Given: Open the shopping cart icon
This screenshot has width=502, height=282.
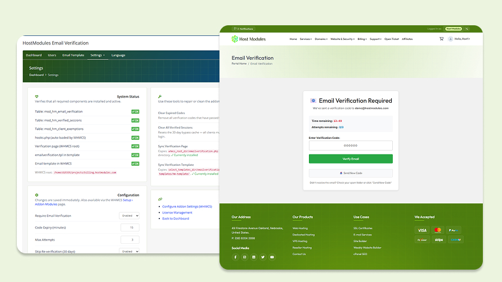Looking at the screenshot, I should click(441, 39).
